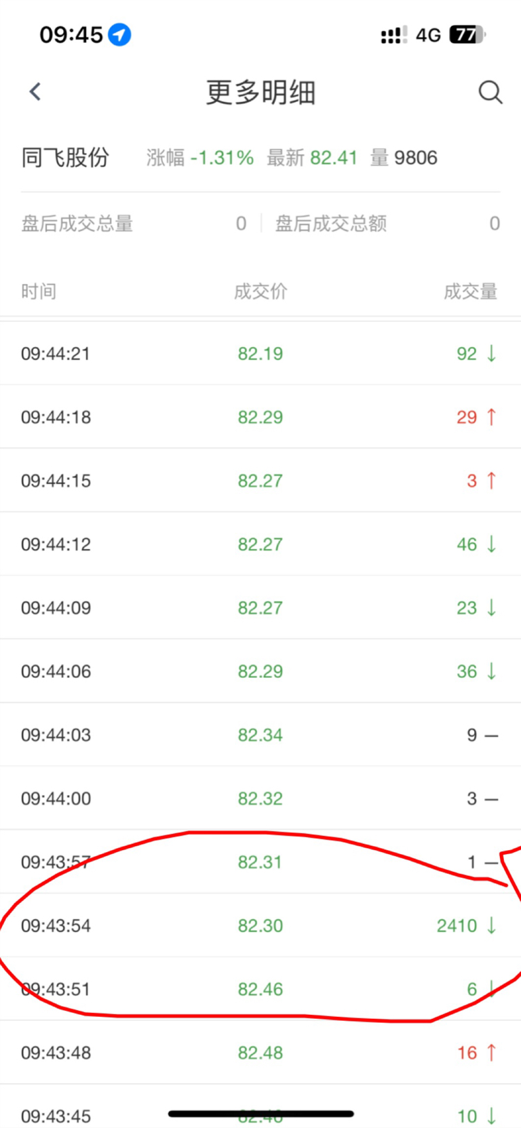Image resolution: width=521 pixels, height=1128 pixels.
Task: Tap the red up arrow beside volume 29
Action: [x=492, y=417]
